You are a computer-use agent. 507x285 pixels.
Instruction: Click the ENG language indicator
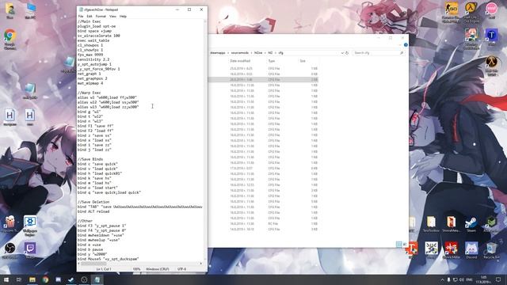470,279
